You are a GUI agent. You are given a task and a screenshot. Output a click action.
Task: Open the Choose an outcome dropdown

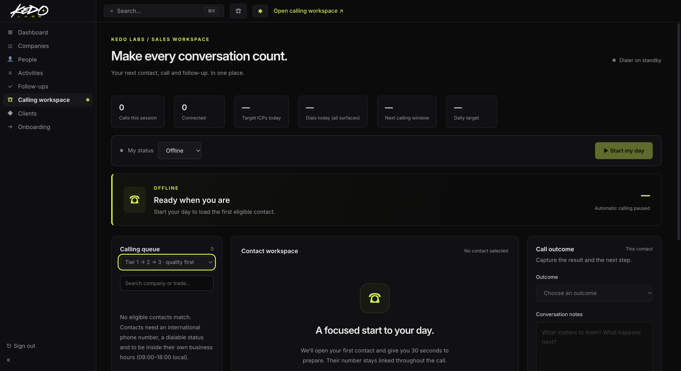click(x=594, y=293)
